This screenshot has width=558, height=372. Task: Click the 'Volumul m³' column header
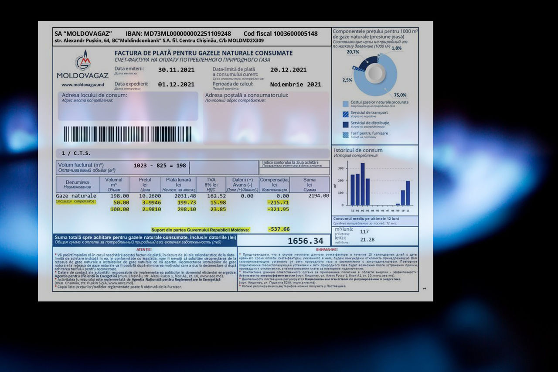pyautogui.click(x=114, y=184)
